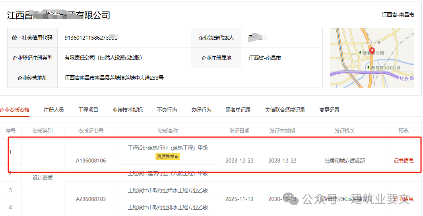Click the yellow 资质异常 warning badge
423x216 pixels.
[x=168, y=157]
